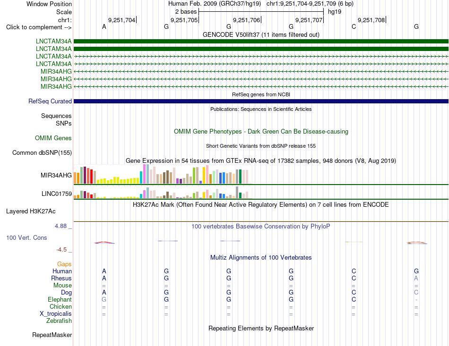Click the 'SNPs' track label
The image size is (449, 346).
point(64,123)
